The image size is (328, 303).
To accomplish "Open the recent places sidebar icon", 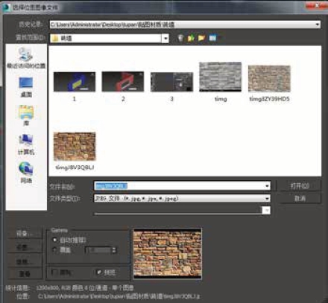I will 26,58.
